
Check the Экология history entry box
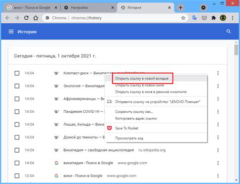click(17, 86)
